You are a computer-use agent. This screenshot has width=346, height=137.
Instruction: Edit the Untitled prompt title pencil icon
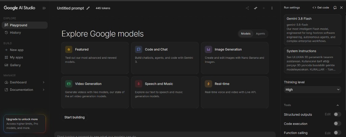pos(88,8)
